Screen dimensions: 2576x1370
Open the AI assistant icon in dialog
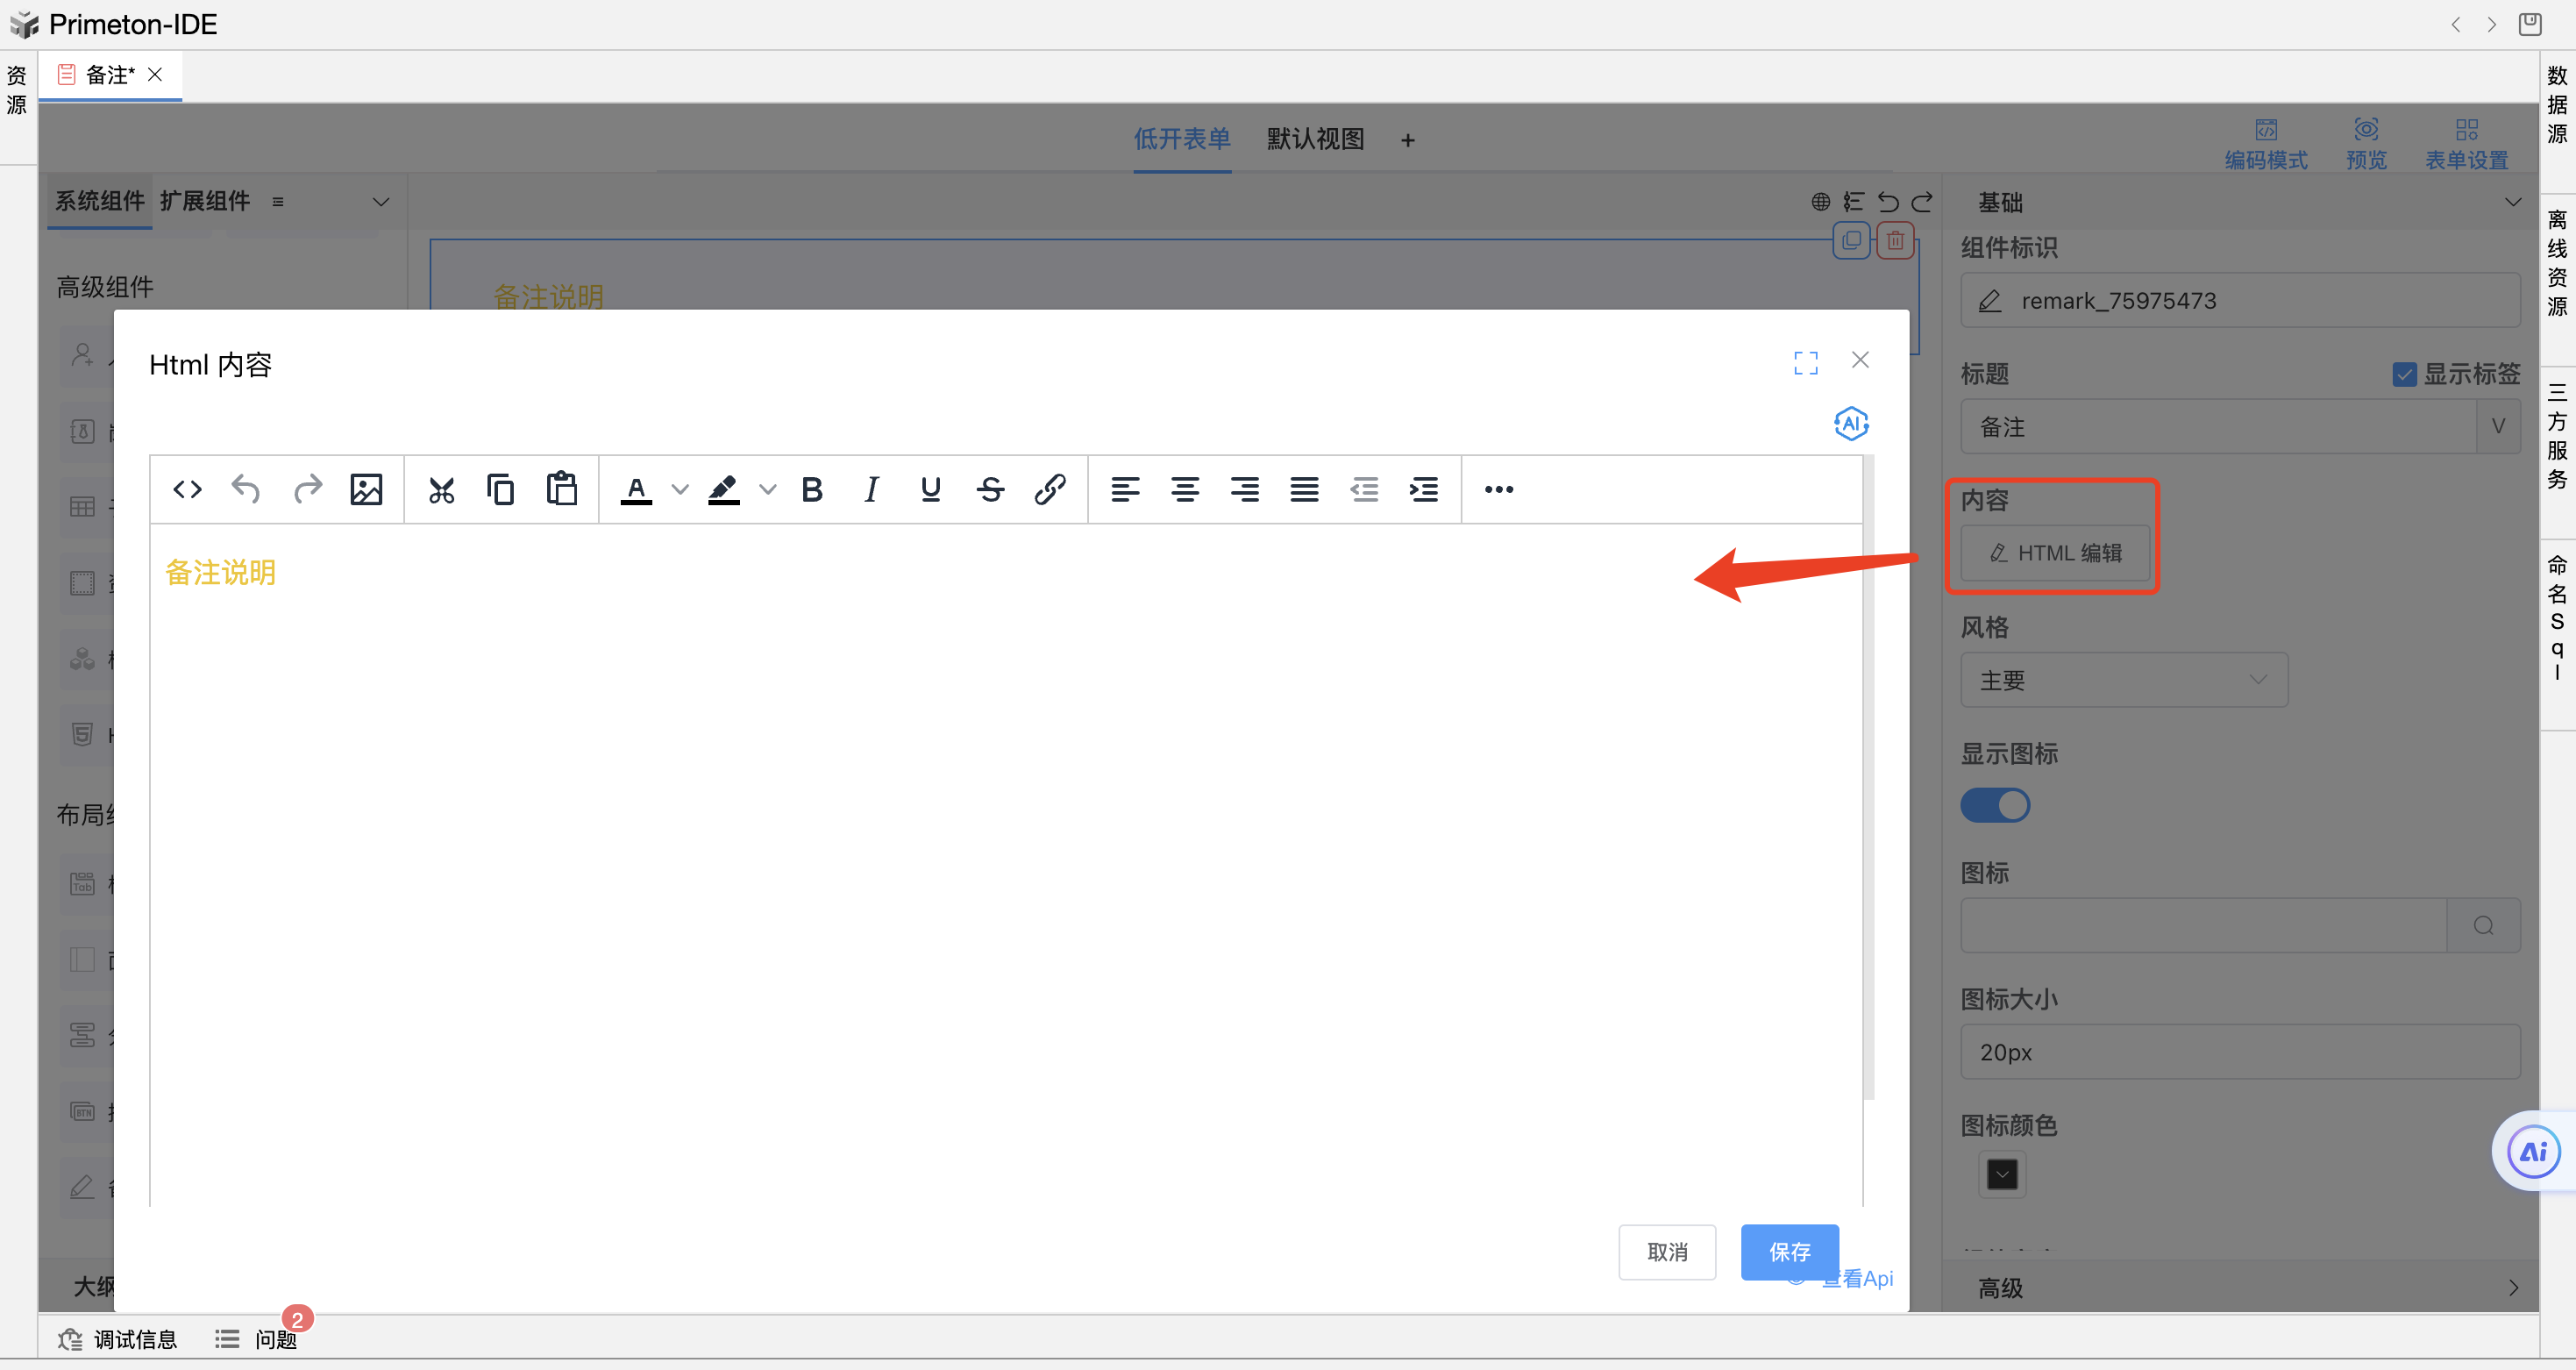[1851, 423]
